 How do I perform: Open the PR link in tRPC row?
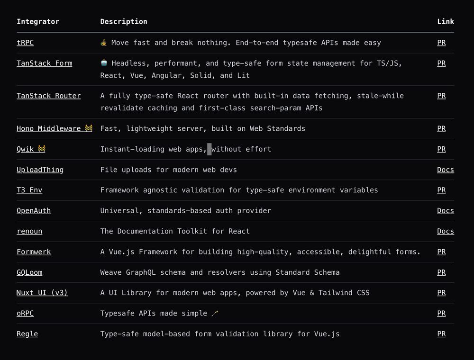441,43
